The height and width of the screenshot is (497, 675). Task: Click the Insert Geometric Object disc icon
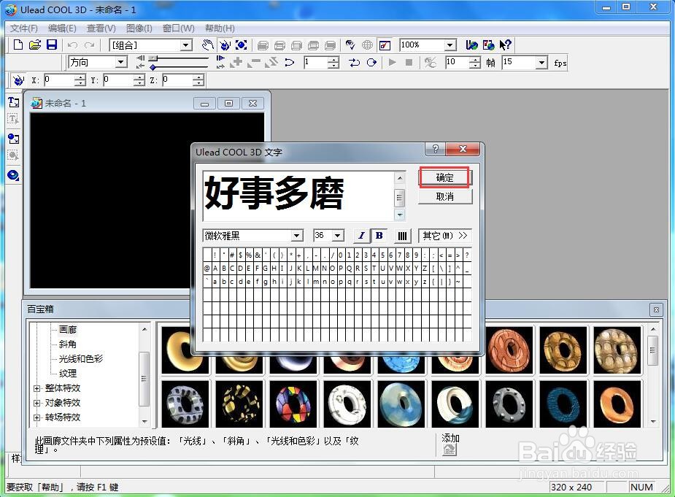click(13, 175)
